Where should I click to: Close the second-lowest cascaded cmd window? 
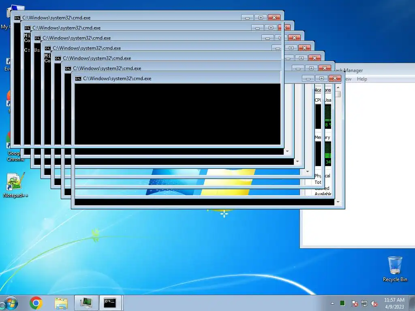pyautogui.click(x=325, y=68)
